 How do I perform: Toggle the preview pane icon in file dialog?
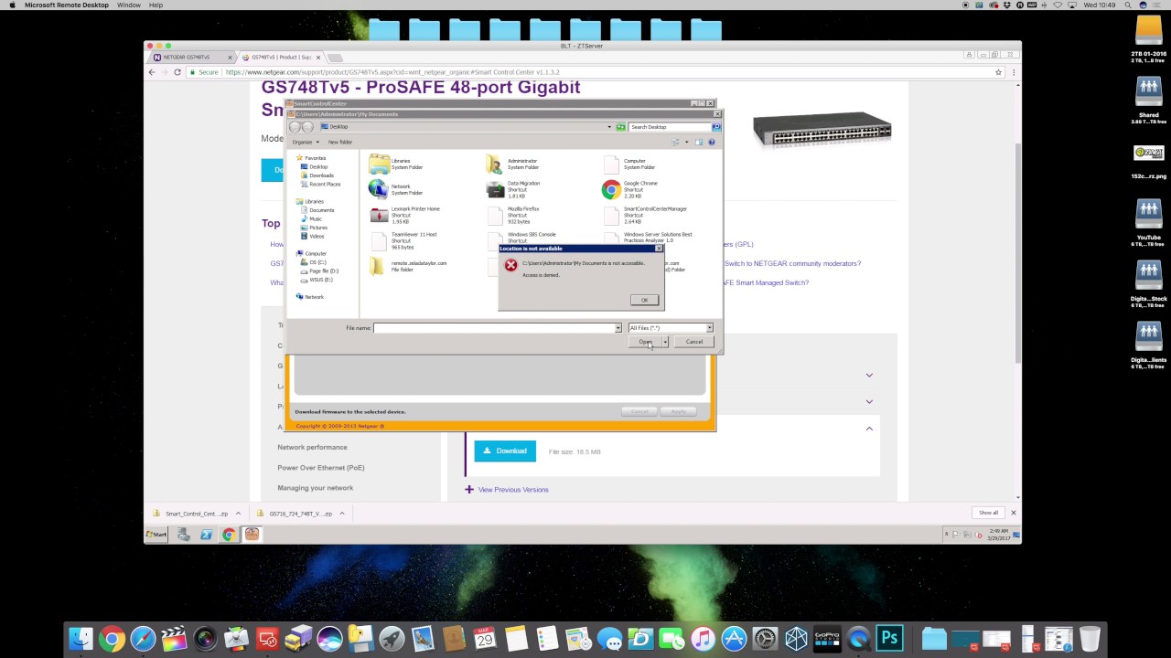click(x=698, y=142)
